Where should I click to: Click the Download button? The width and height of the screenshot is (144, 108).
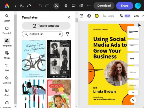coord(104,6)
